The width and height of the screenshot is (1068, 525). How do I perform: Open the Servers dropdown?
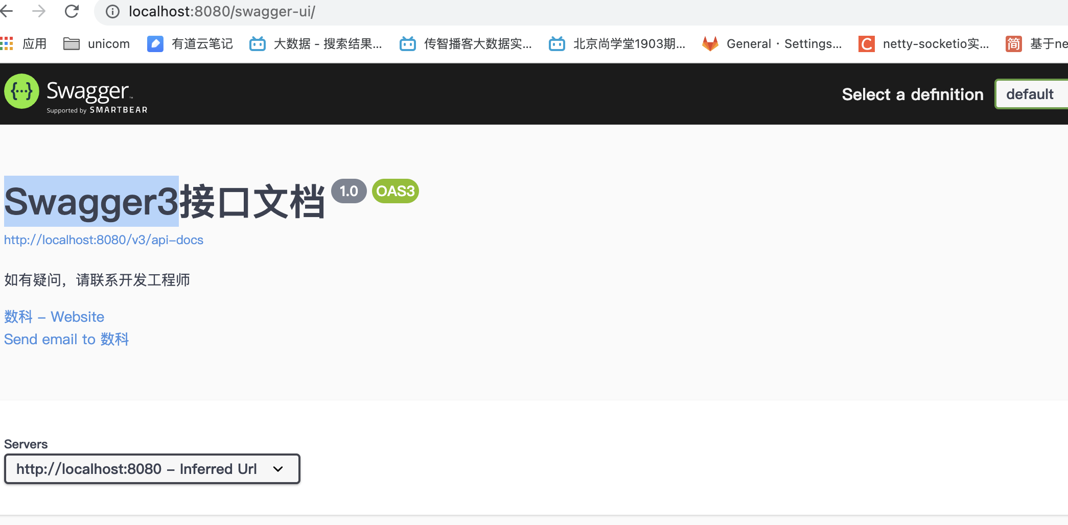pos(152,468)
